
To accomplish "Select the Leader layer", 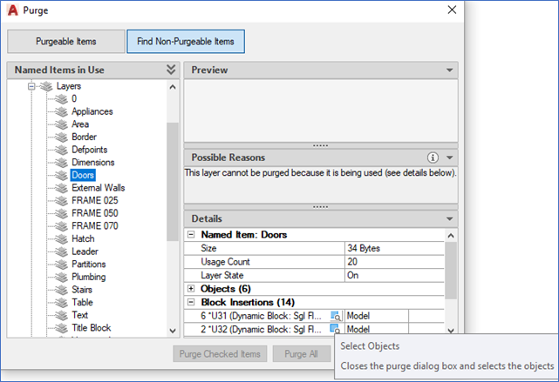I will pos(85,251).
